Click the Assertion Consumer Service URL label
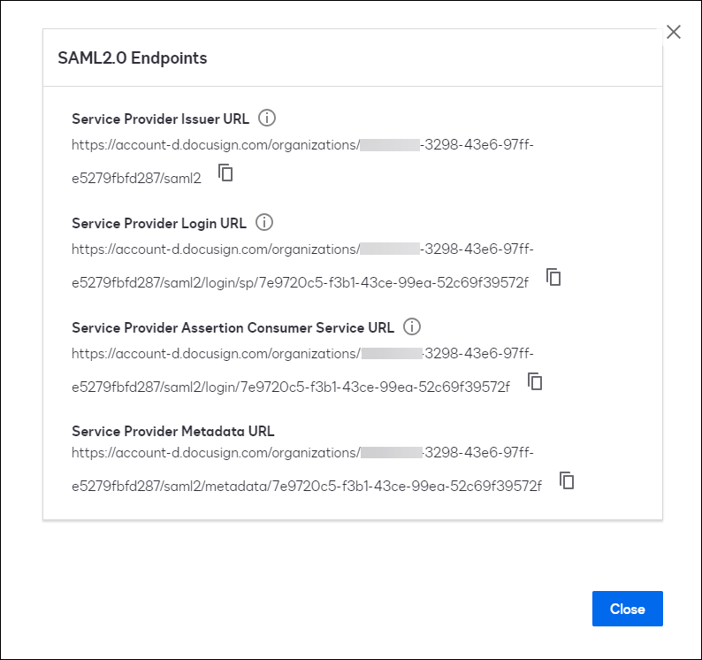Image resolution: width=702 pixels, height=660 pixels. 233,328
